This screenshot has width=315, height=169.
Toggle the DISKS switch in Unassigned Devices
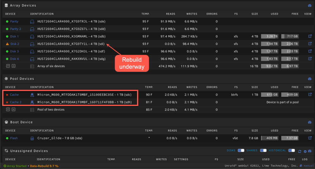[x=241, y=150]
